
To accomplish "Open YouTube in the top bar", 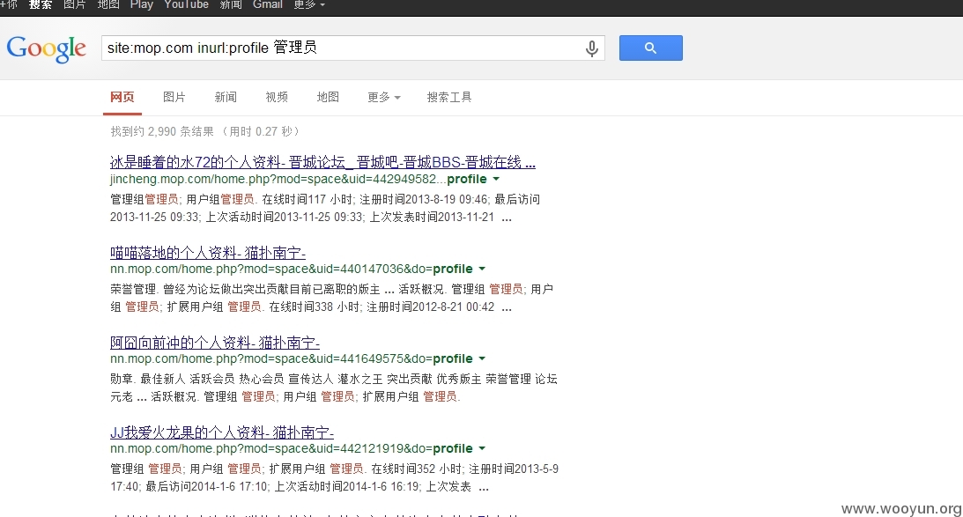I will [186, 5].
